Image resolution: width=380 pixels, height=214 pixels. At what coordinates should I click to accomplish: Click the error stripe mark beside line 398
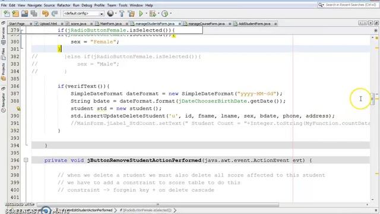(x=377, y=174)
